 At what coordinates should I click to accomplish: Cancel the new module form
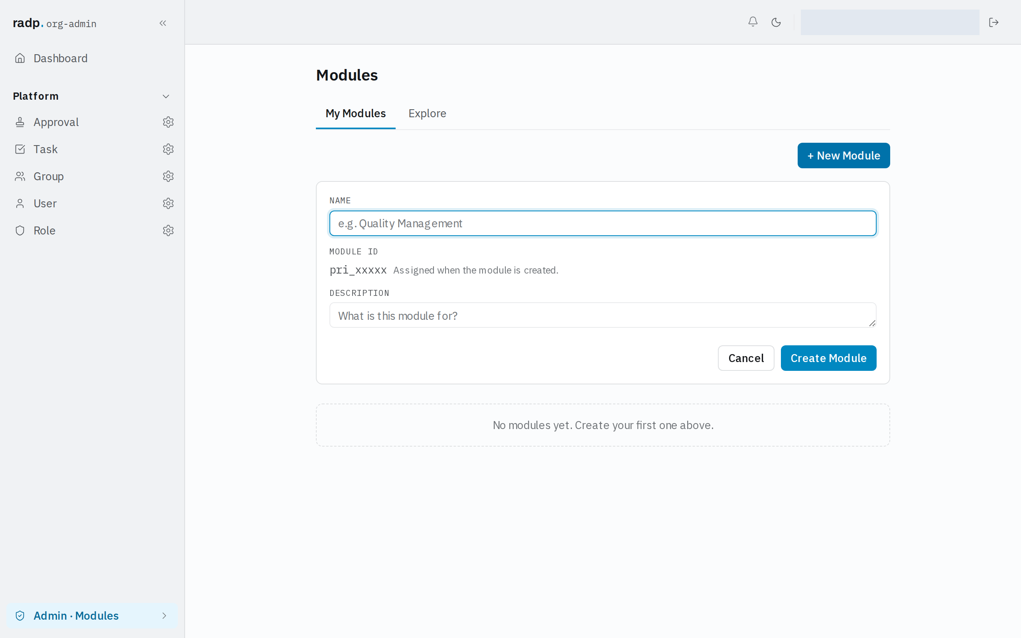746,358
